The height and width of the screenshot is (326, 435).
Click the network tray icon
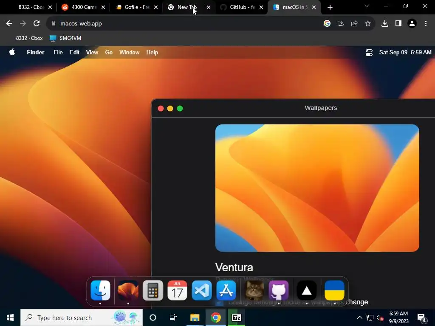pos(370,318)
